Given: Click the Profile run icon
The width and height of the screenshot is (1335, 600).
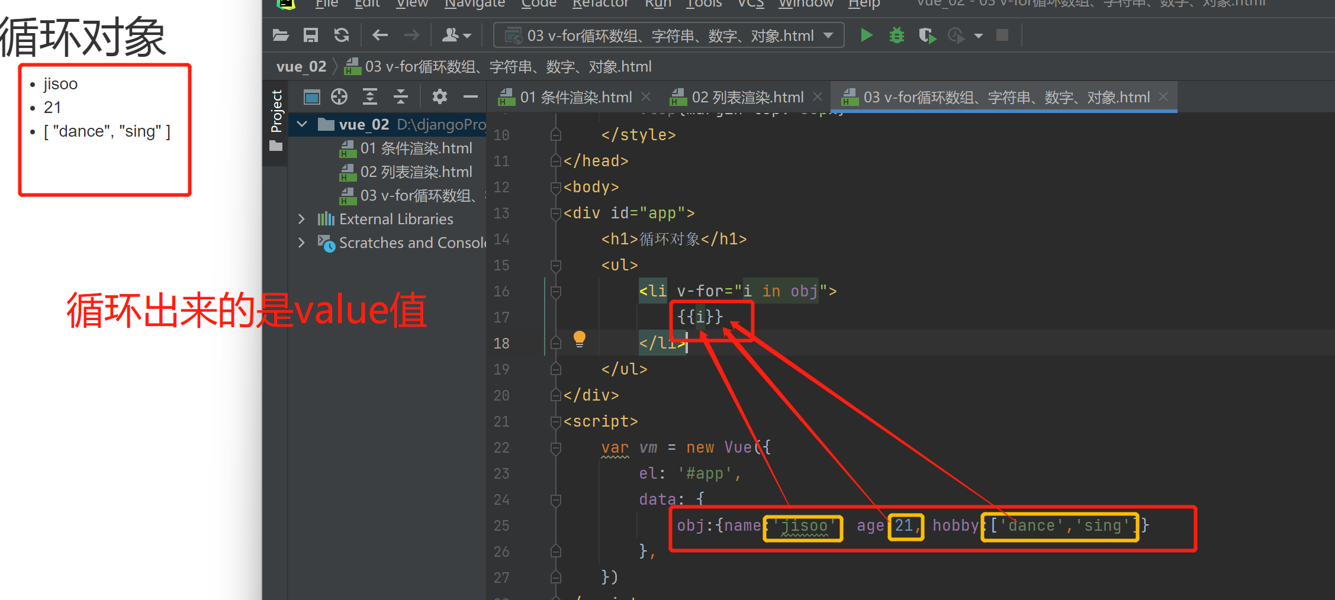Looking at the screenshot, I should click(957, 36).
